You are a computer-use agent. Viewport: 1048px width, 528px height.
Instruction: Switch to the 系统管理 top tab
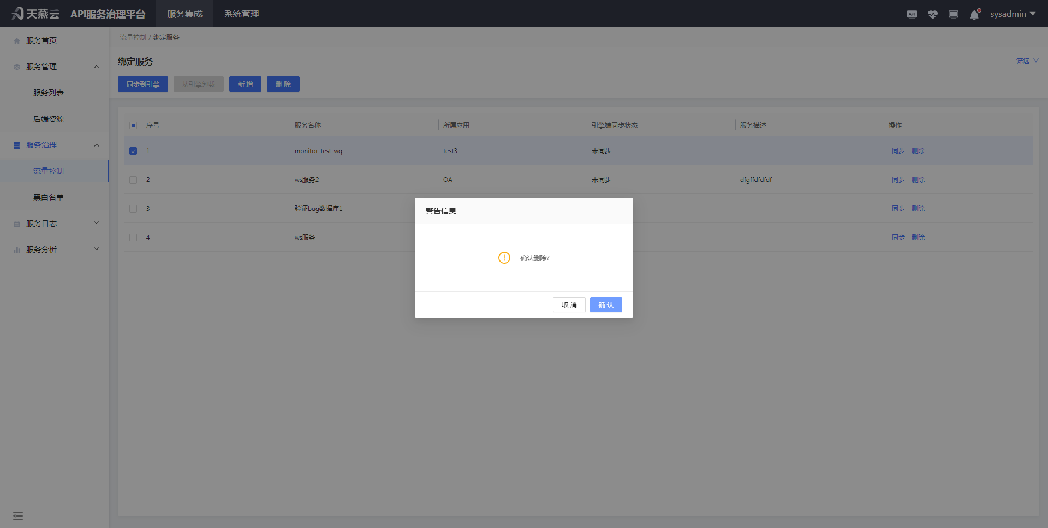241,14
